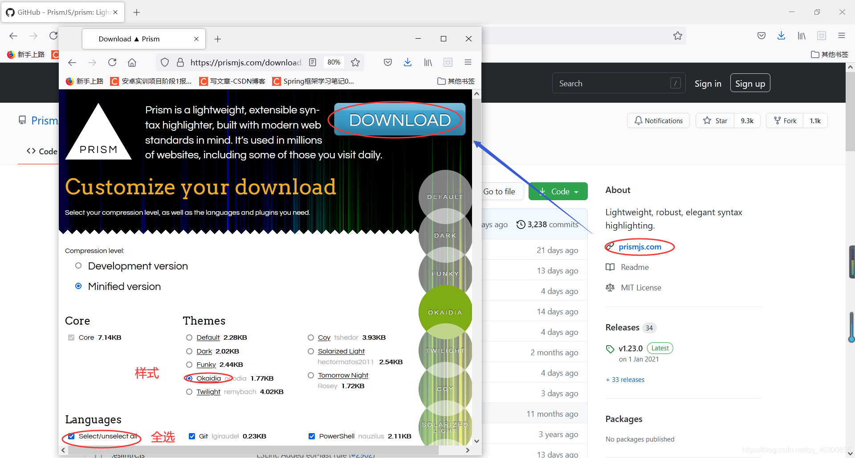The image size is (855, 458).
Task: Click the Sign up button
Action: tap(750, 84)
